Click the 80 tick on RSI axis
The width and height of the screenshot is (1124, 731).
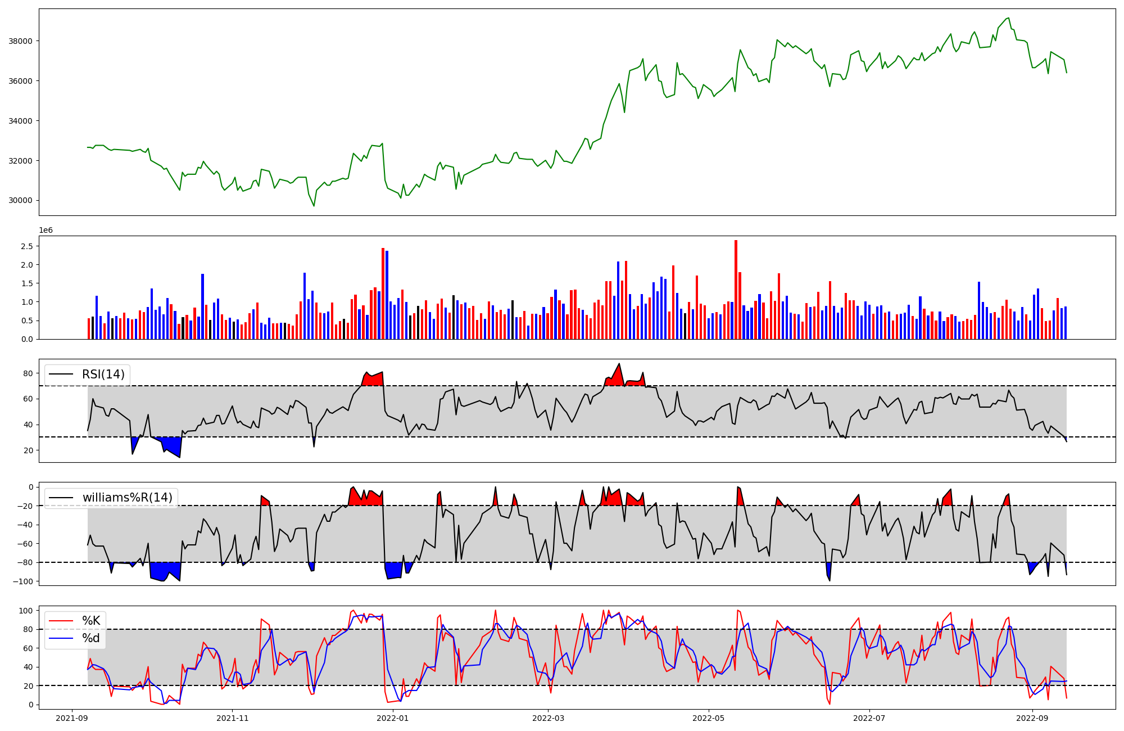(28, 373)
